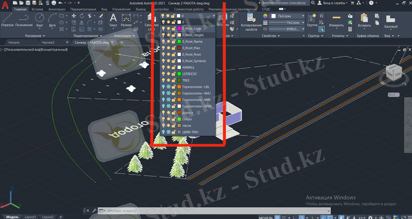Toggle lock icon on дорога layer
The height and width of the screenshot is (219, 412).
(x=174, y=112)
